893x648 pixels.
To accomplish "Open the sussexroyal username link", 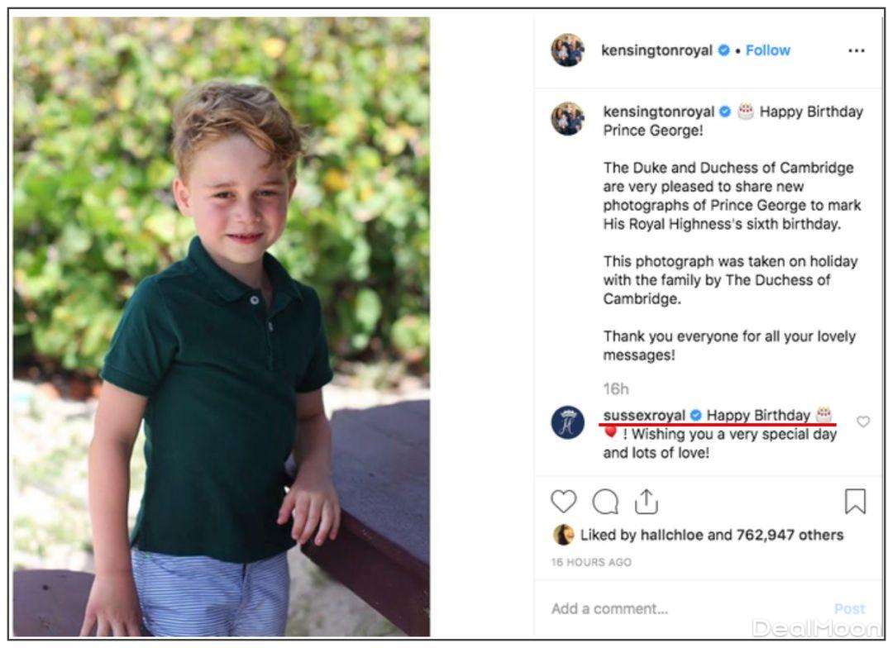I will pyautogui.click(x=646, y=415).
